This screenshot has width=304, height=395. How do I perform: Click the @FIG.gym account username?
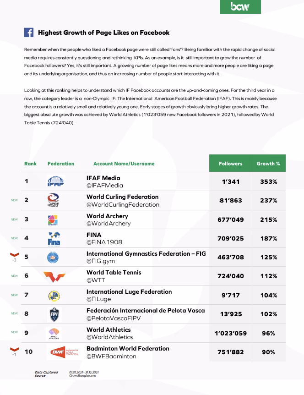pyautogui.click(x=101, y=262)
